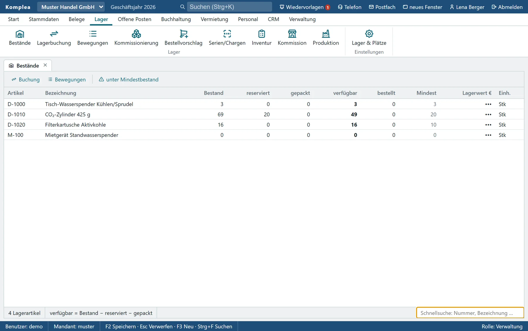
Task: Open a neues Fenster
Action: pyautogui.click(x=422, y=7)
